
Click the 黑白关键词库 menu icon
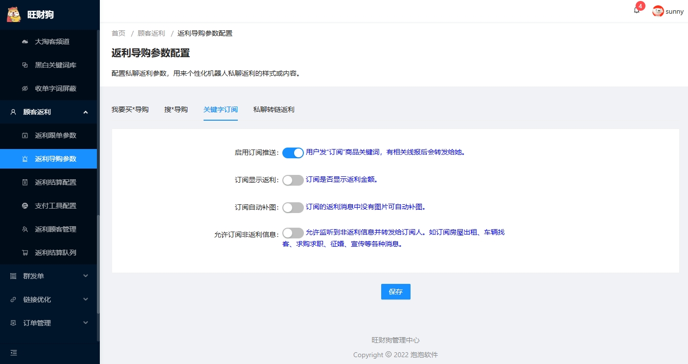coord(25,65)
